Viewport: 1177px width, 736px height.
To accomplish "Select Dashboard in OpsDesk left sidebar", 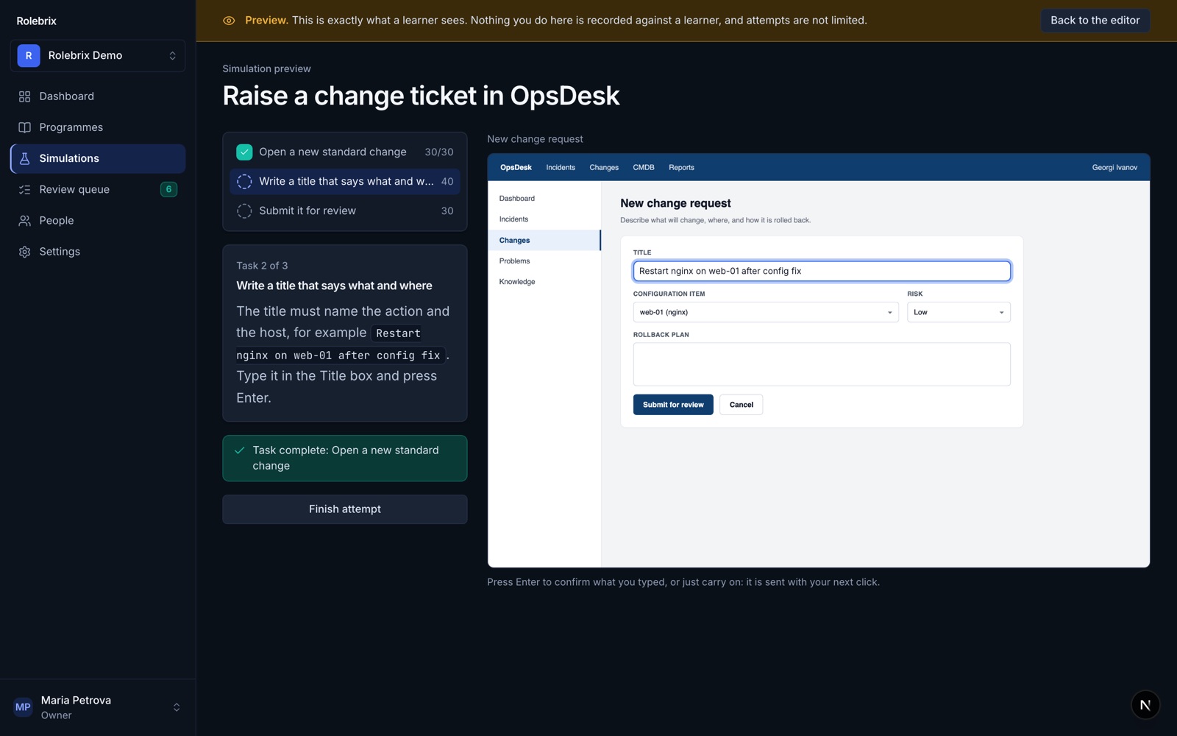I will pyautogui.click(x=544, y=199).
